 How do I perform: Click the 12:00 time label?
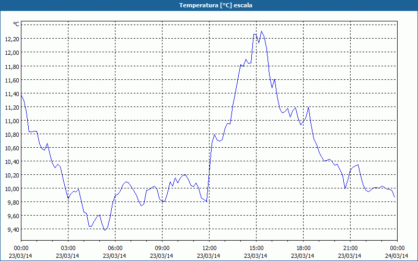coord(210,248)
